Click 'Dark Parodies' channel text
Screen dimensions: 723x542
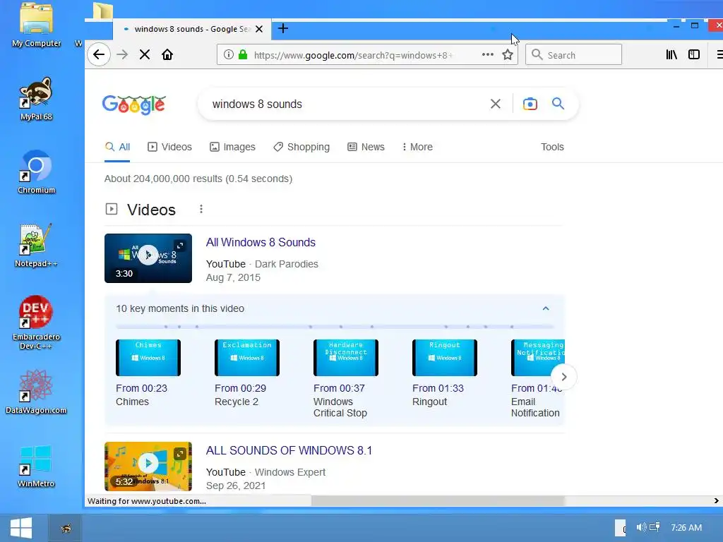(287, 264)
